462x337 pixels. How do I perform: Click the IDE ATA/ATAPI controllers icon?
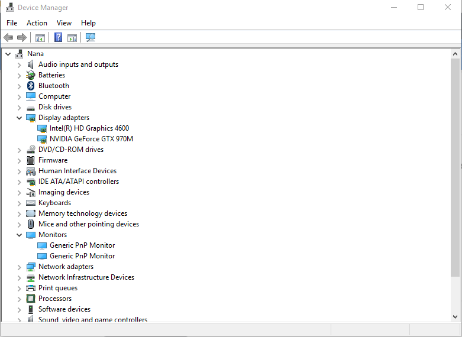31,182
